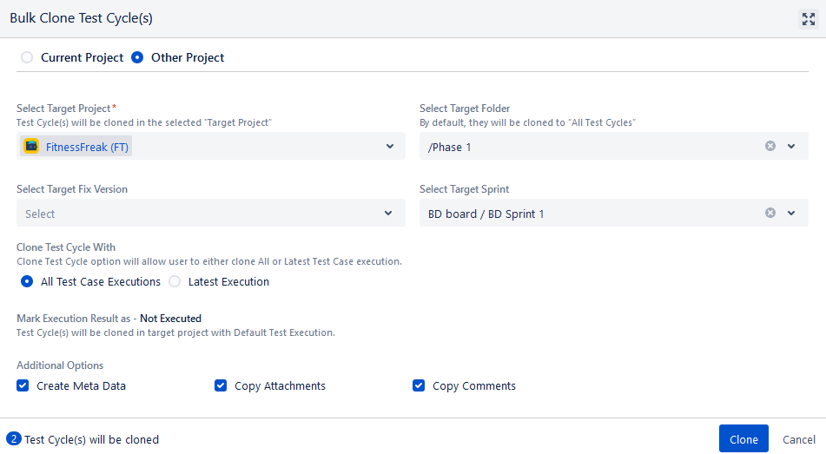Select the Current Project radio button
Image resolution: width=826 pixels, height=454 pixels.
(27, 57)
